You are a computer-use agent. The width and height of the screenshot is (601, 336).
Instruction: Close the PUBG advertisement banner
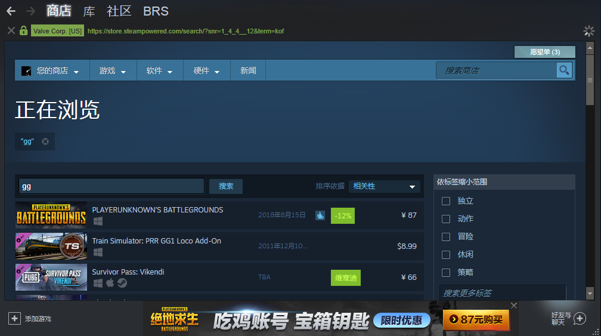point(514,306)
